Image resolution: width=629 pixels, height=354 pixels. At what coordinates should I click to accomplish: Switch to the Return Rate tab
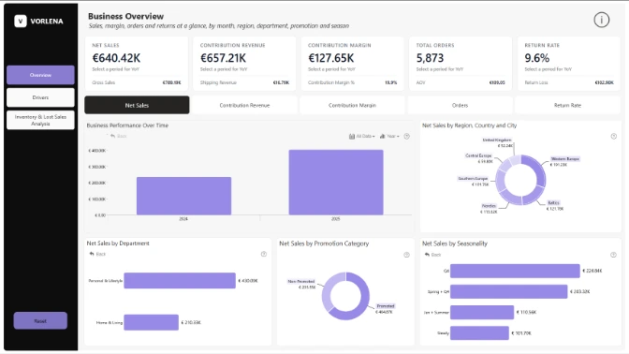(567, 105)
